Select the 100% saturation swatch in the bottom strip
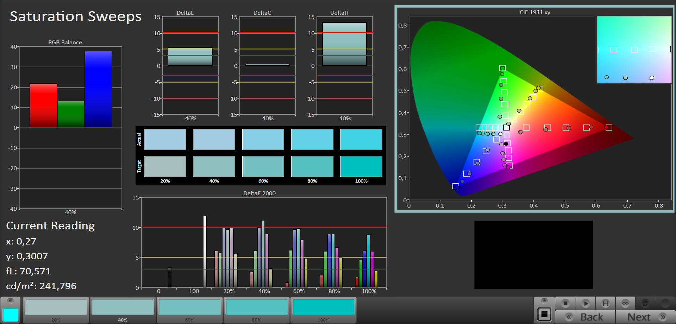Screen dimensions: 676x324 pos(324,310)
